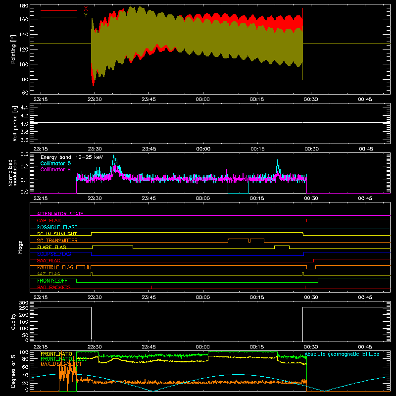The height and width of the screenshot is (396, 396).
Task: Click the 23:45 tick label under modulation plot
Action: click(149, 198)
